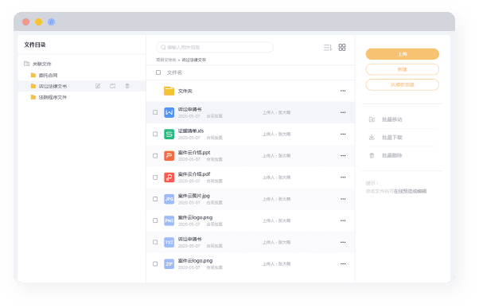Click the PNG file type icon
The width and height of the screenshot is (479, 308).
click(169, 220)
